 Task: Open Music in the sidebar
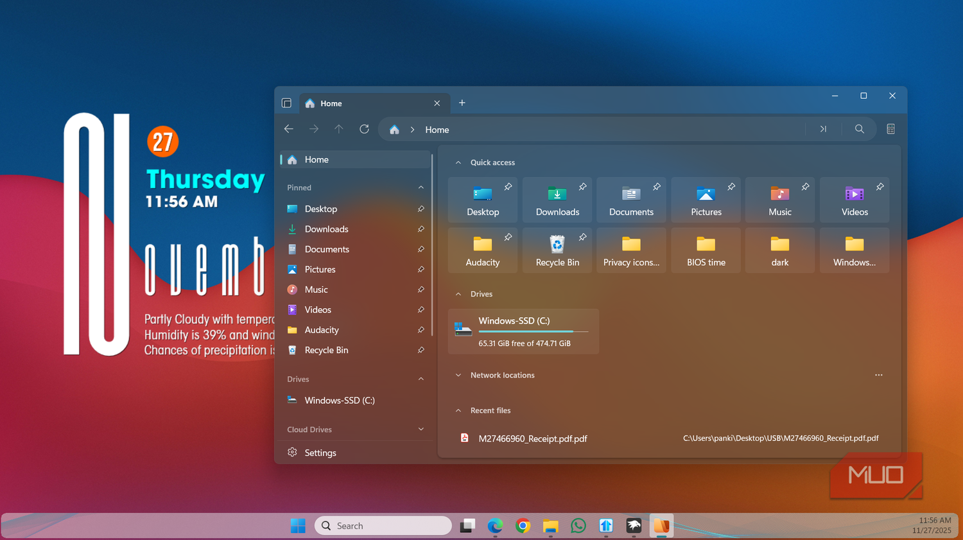tap(355, 290)
